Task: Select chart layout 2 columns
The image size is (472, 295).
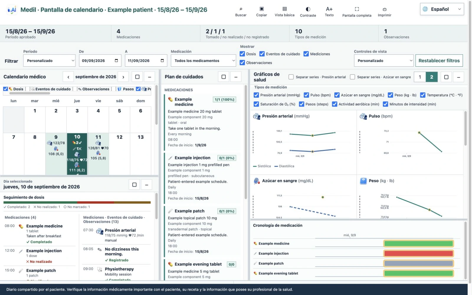Action: coord(432,77)
